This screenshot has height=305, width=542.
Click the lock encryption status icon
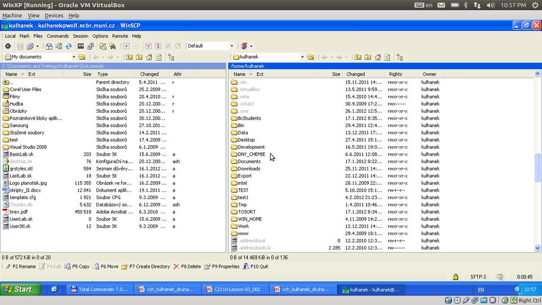tap(456, 277)
